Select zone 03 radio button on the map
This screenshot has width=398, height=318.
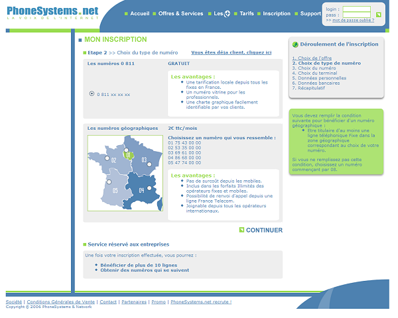[x=149, y=164]
